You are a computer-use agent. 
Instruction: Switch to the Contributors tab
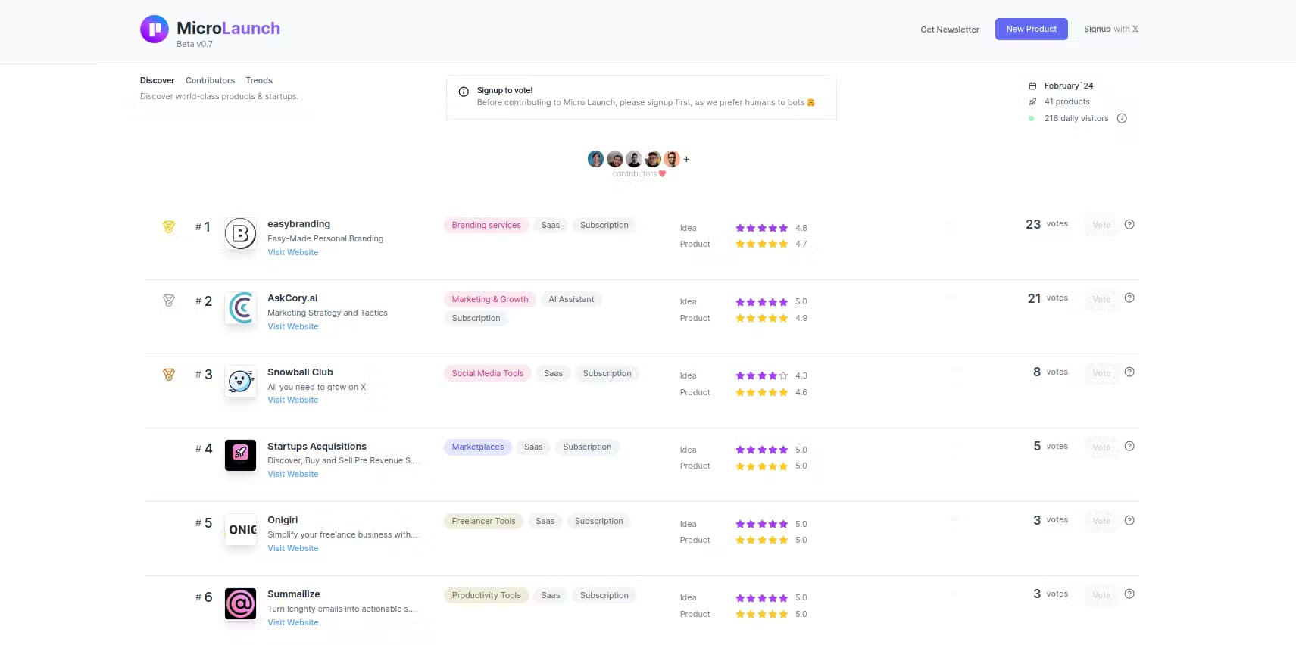210,80
